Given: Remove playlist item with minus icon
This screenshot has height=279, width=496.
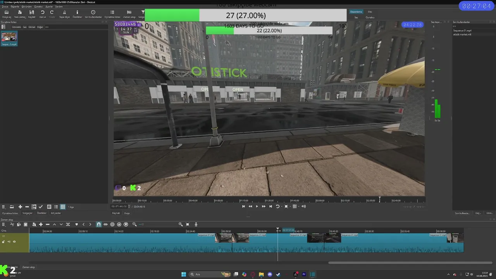Looking at the screenshot, I should (27, 207).
